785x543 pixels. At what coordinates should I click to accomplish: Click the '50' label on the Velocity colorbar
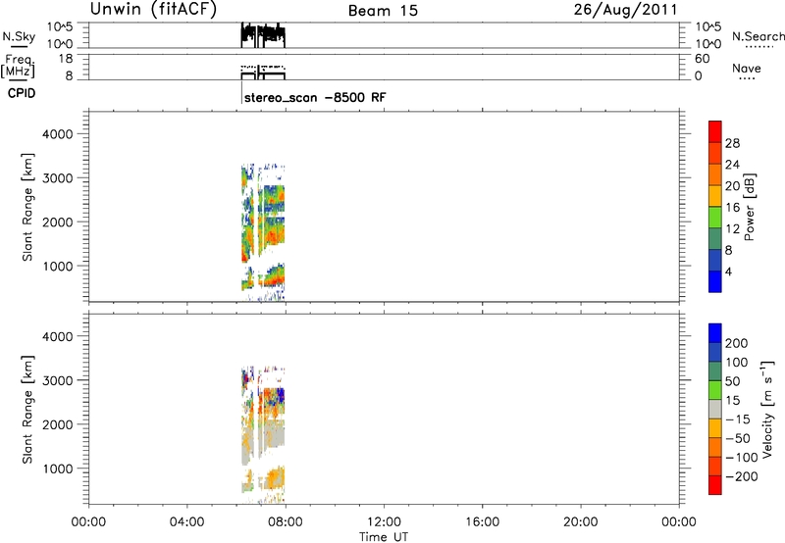[x=732, y=381]
